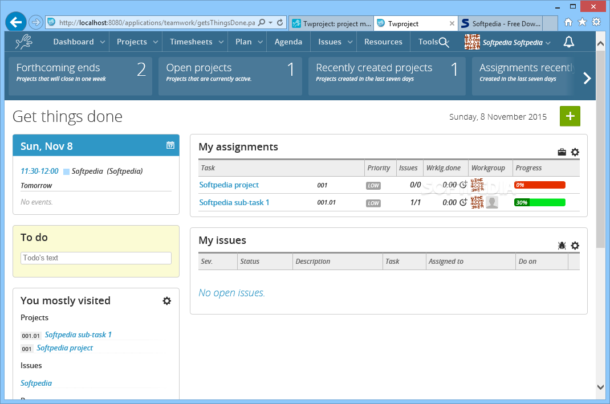Click the browser refresh icon
The width and height of the screenshot is (610, 404).
click(280, 23)
